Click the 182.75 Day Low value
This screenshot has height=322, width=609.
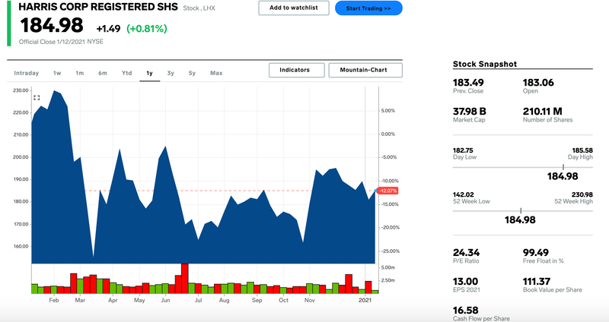click(x=463, y=150)
